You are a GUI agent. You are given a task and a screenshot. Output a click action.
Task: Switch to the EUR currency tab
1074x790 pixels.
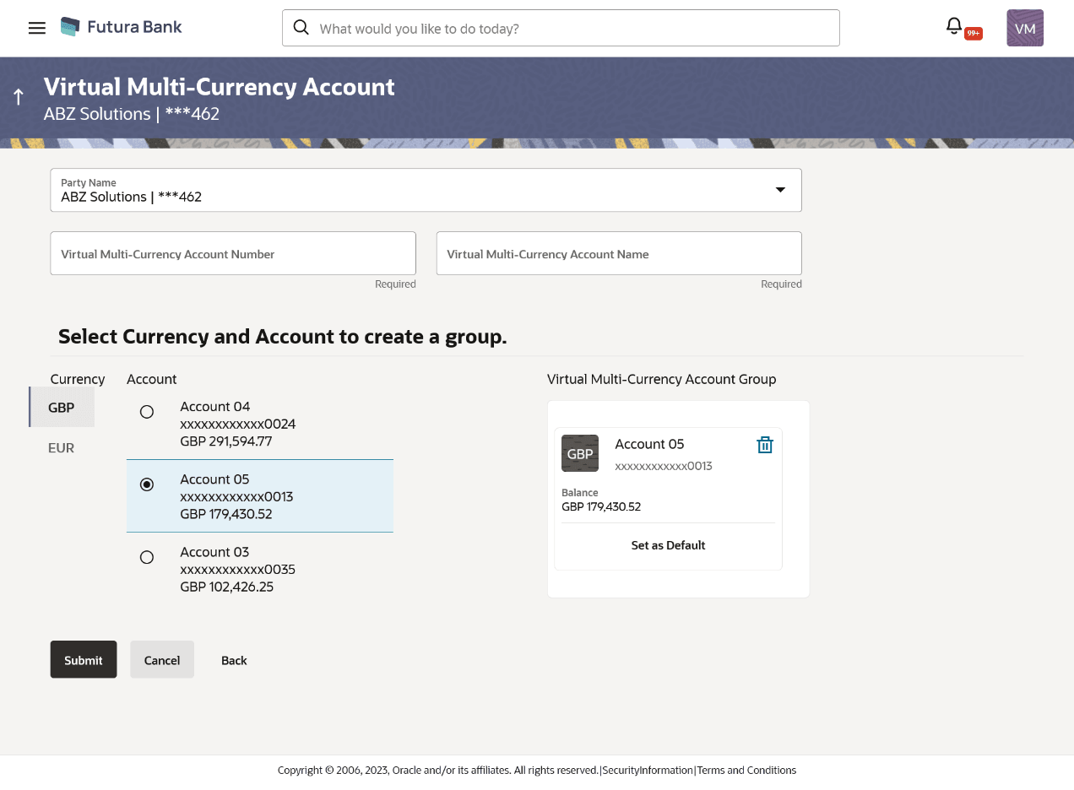click(61, 447)
